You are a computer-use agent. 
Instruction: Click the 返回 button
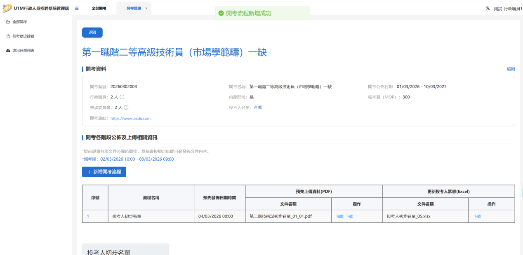[x=92, y=33]
